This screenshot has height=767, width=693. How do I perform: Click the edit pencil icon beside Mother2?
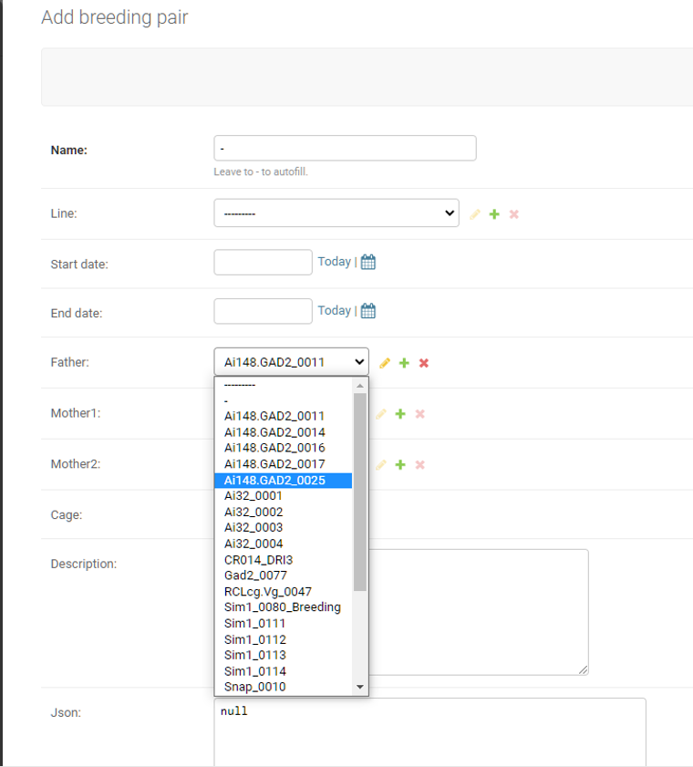(x=380, y=464)
